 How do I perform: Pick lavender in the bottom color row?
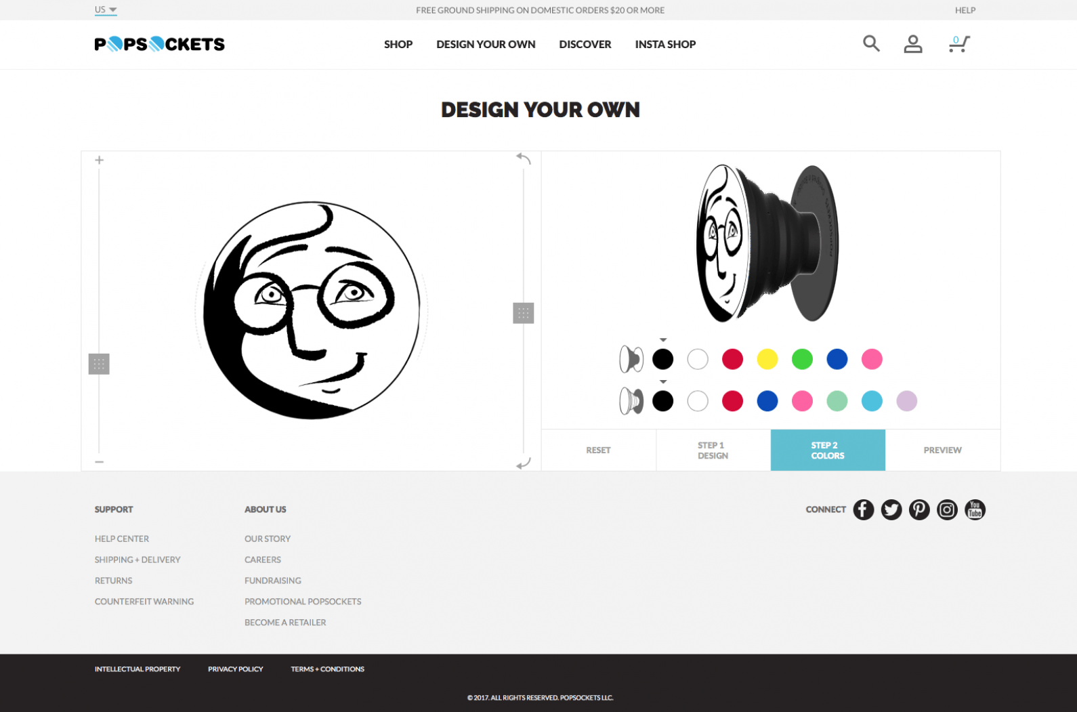click(906, 401)
